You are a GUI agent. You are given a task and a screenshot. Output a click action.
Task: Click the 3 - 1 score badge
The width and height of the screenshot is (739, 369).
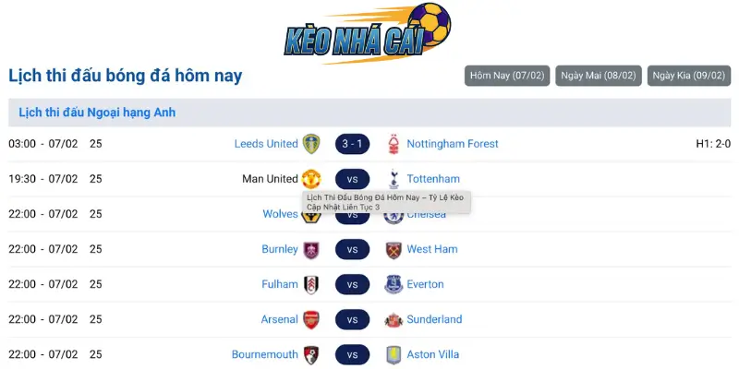coord(352,144)
